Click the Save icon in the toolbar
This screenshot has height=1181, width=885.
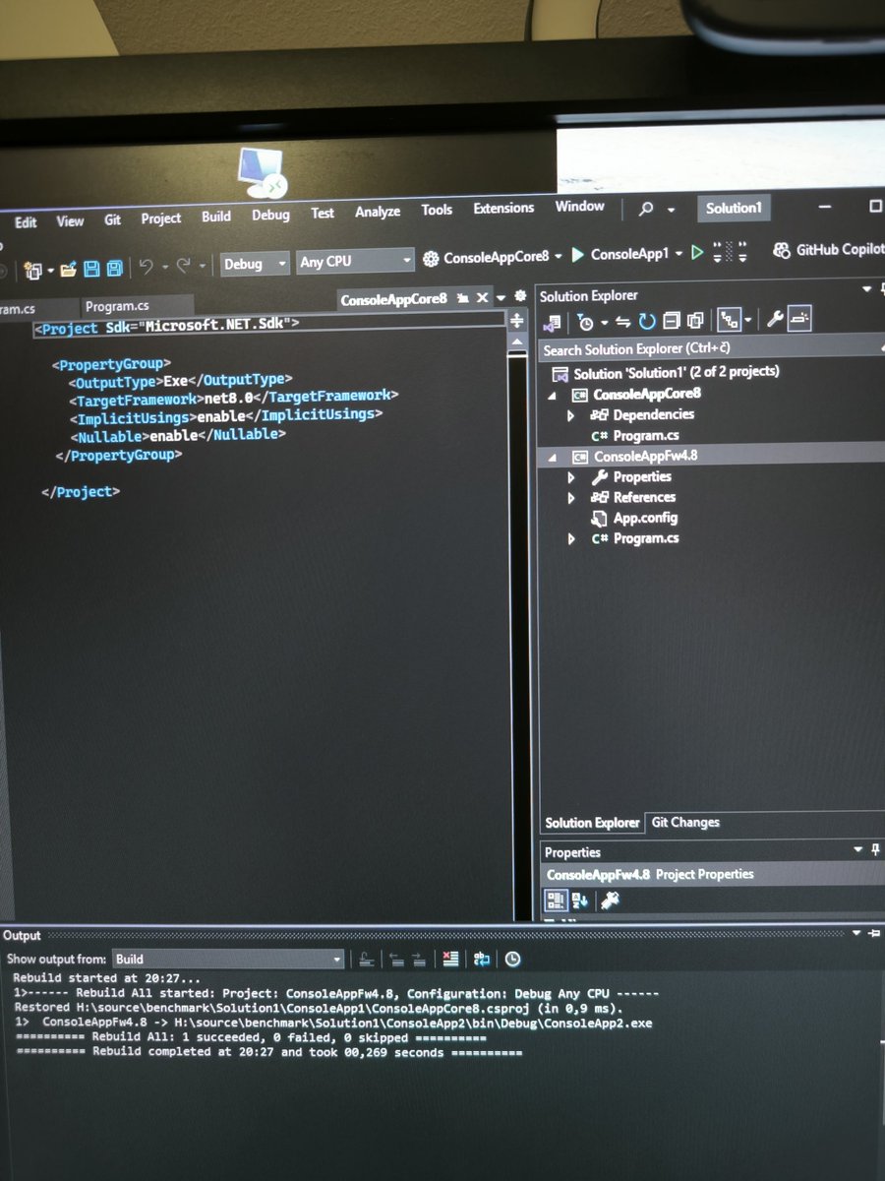coord(91,268)
